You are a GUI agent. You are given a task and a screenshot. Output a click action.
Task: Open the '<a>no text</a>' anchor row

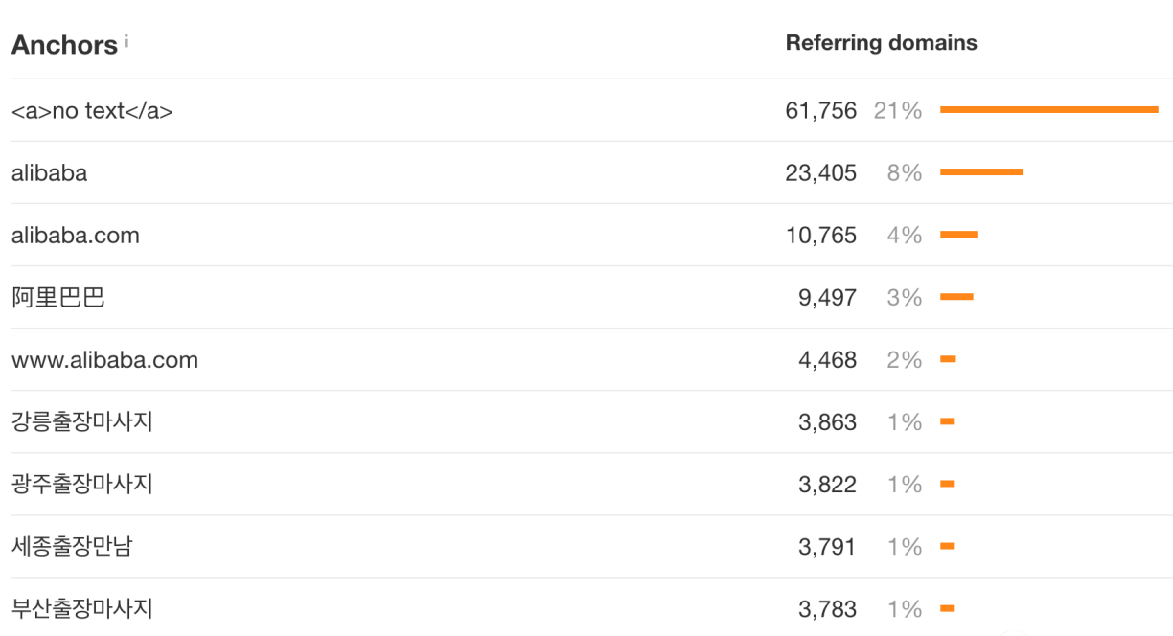pyautogui.click(x=92, y=111)
